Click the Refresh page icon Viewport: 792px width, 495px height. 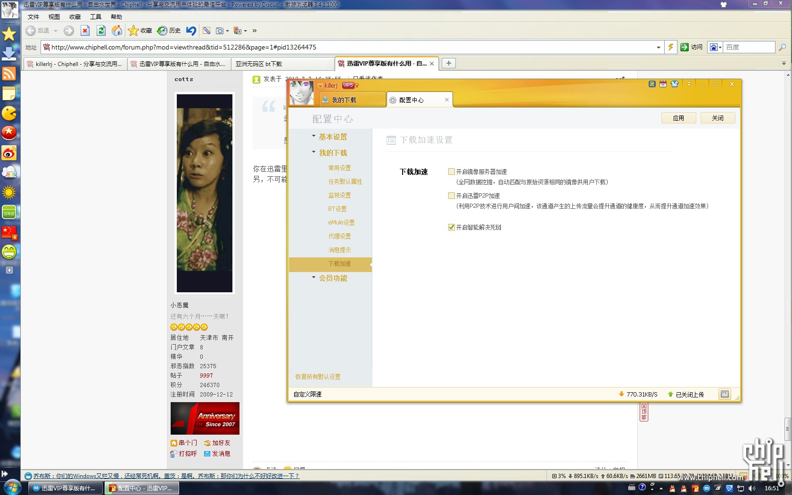point(101,31)
